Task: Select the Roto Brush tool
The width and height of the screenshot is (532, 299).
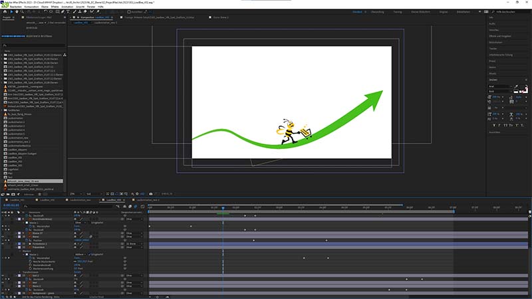Action: [92, 11]
